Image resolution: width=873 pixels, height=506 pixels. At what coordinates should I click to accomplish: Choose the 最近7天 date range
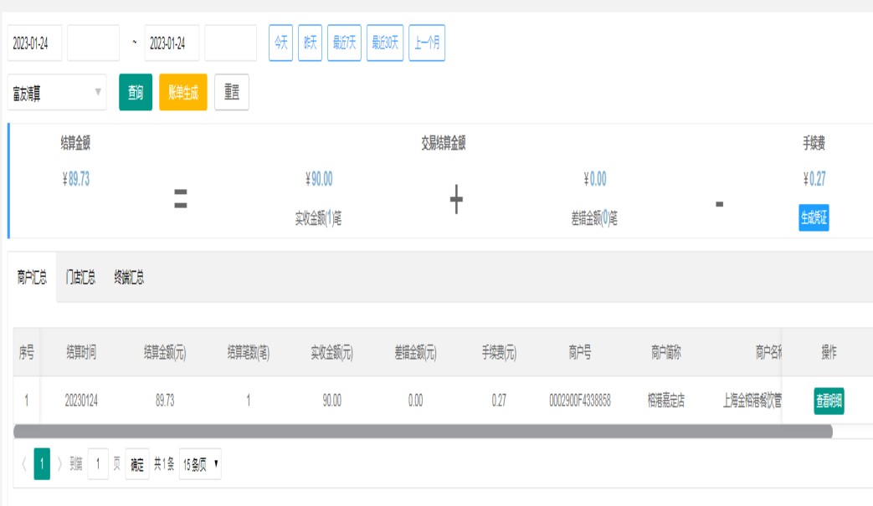tap(344, 43)
